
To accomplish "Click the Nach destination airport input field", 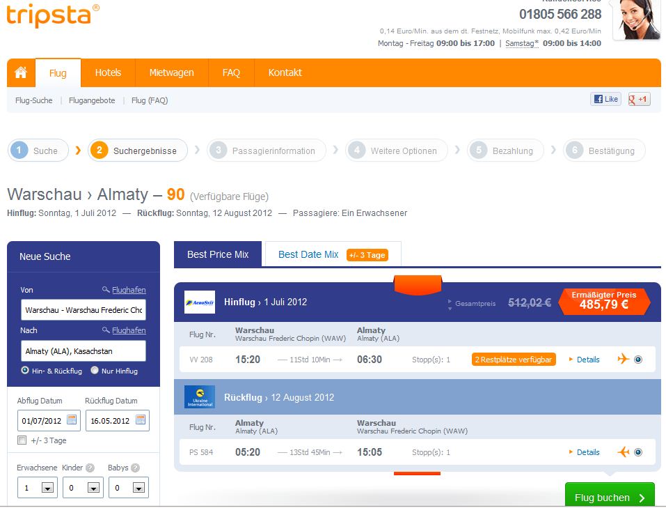I will (x=84, y=351).
